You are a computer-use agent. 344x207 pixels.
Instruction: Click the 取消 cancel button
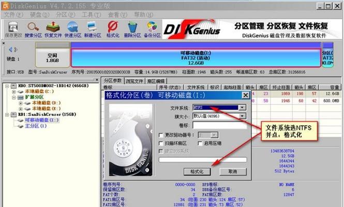click(x=233, y=171)
